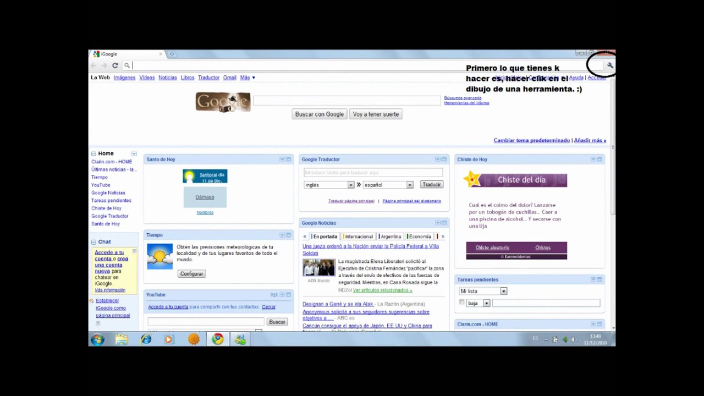This screenshot has height=396, width=704.
Task: Open Google Traductor gadget menu arrow
Action: (x=438, y=159)
